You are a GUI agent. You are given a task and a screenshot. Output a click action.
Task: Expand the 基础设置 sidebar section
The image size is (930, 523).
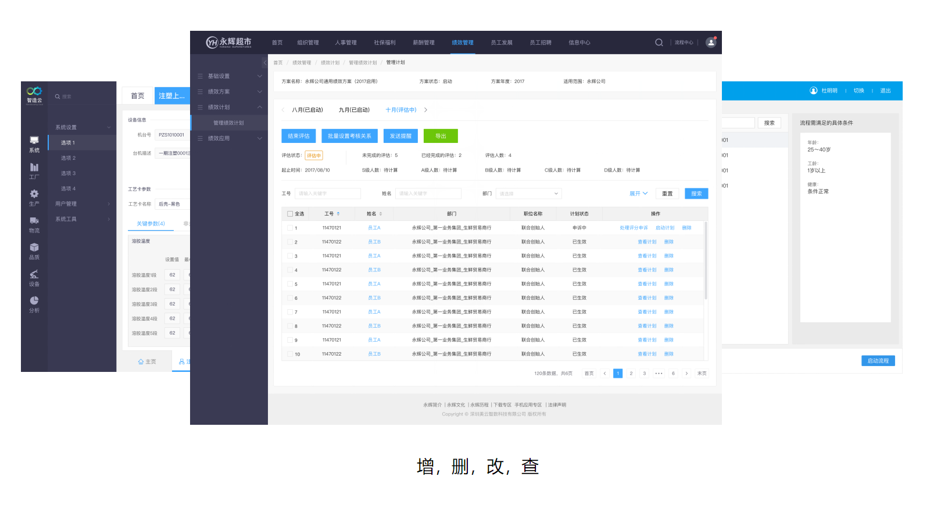click(x=229, y=76)
